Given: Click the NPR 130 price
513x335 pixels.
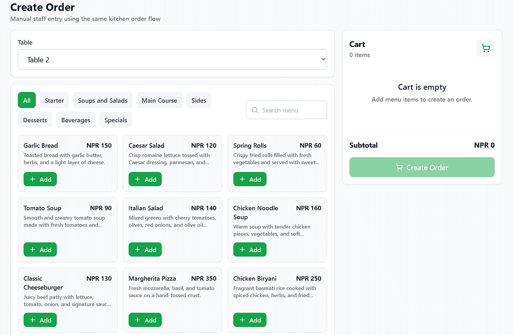Looking at the screenshot, I should pyautogui.click(x=99, y=278).
